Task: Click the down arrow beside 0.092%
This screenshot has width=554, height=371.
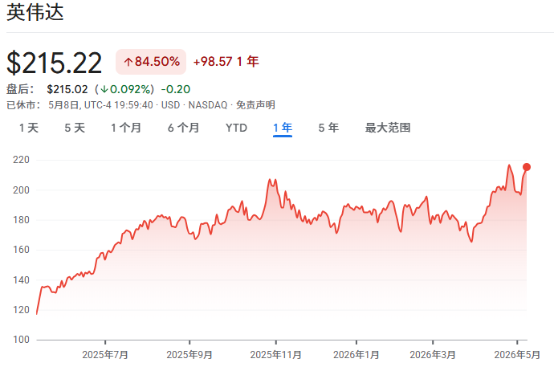Action: click(104, 89)
